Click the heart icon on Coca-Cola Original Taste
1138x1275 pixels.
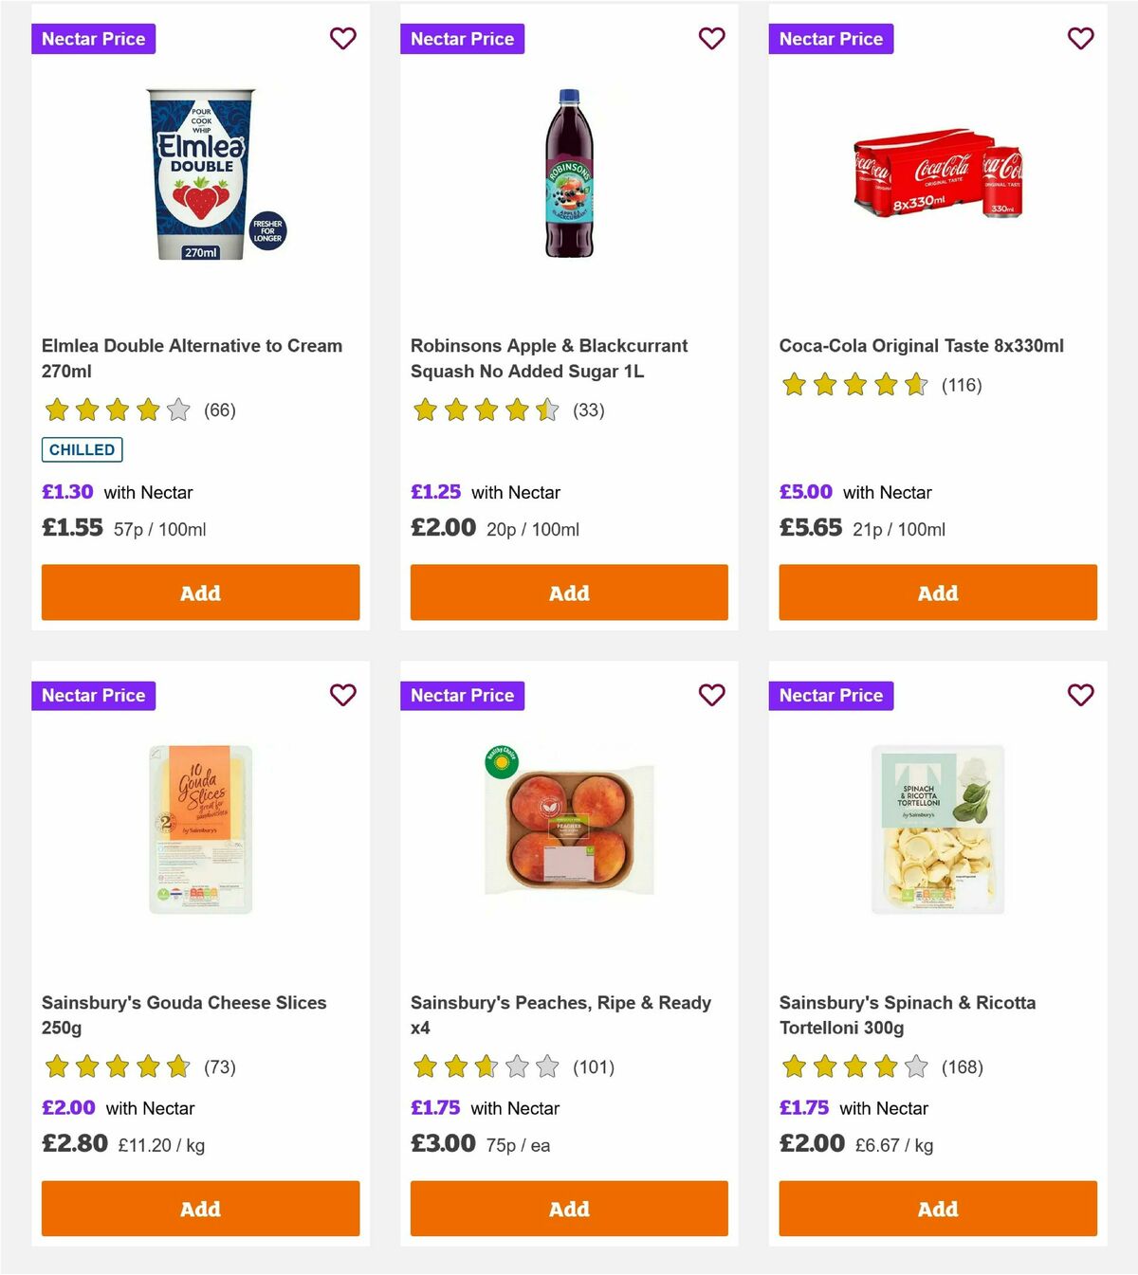(1080, 39)
